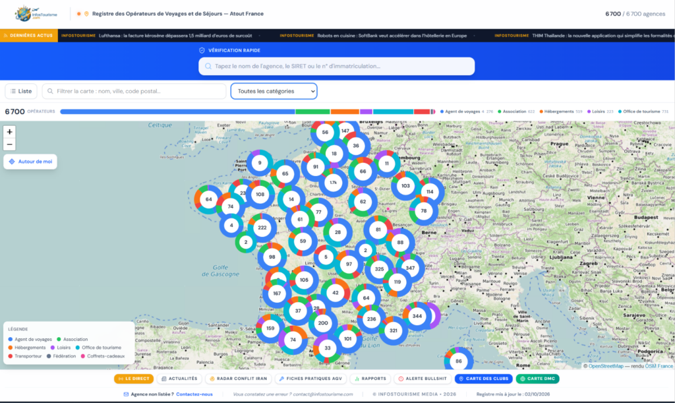The width and height of the screenshot is (675, 403).
Task: Click the blue Agent de voyages bar segment
Action: point(177,111)
